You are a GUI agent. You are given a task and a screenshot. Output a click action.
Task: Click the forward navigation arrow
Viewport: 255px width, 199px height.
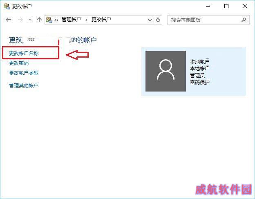(x=20, y=20)
